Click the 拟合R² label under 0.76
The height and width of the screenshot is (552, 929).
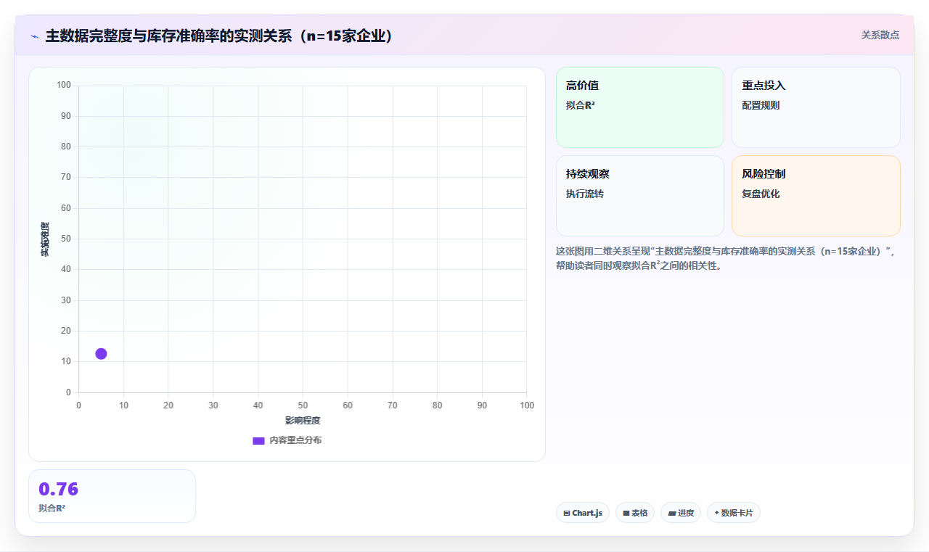(52, 508)
